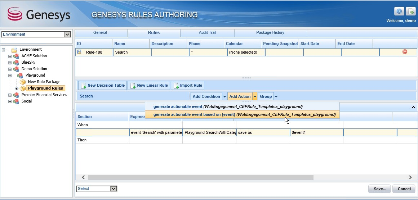The image size is (418, 200).
Task: Click the $event1 cell in the rule row
Action: [x=316, y=132]
